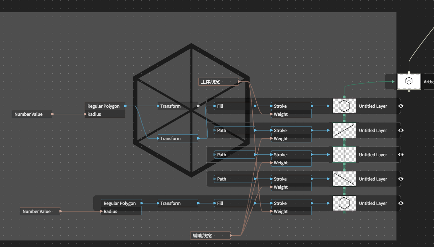
Task: Click the output connector of 辅助线宽 node
Action: 231,236
